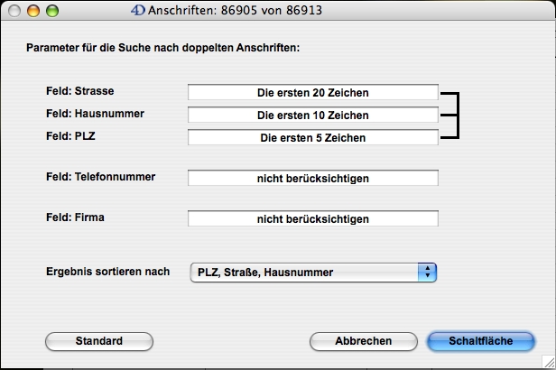Zoom the window using the green button
This screenshot has height=370, width=556.
[52, 11]
